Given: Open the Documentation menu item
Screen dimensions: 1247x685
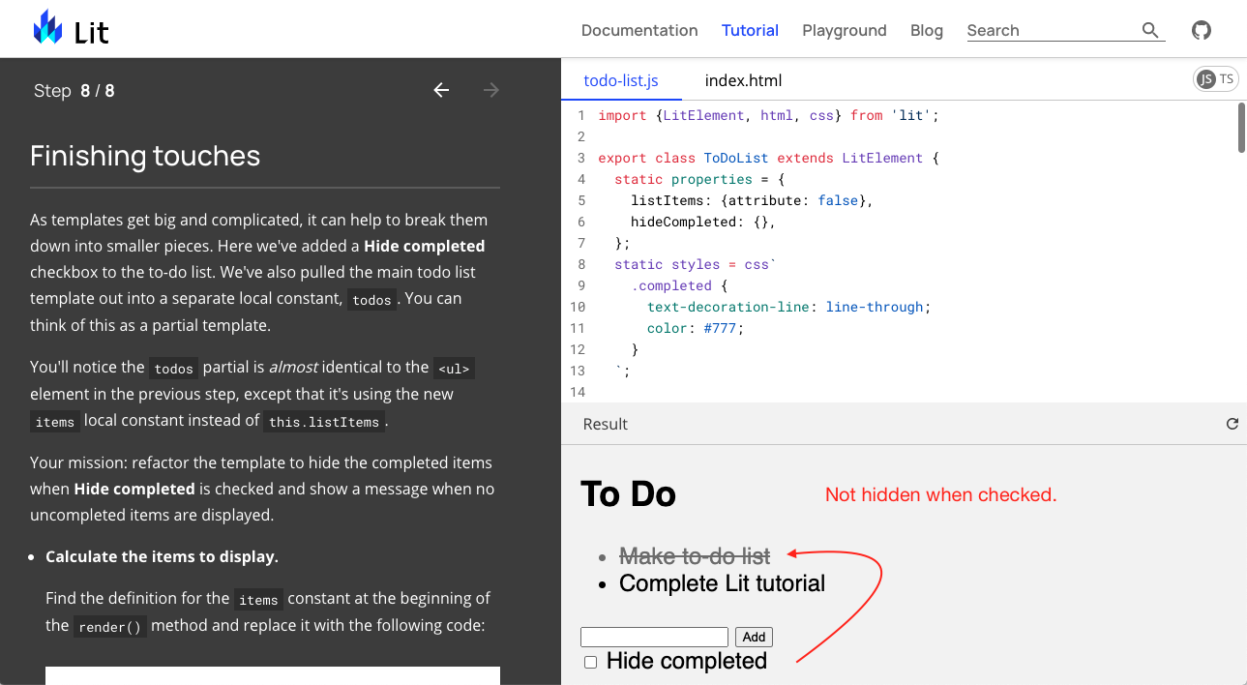Looking at the screenshot, I should click(x=638, y=30).
